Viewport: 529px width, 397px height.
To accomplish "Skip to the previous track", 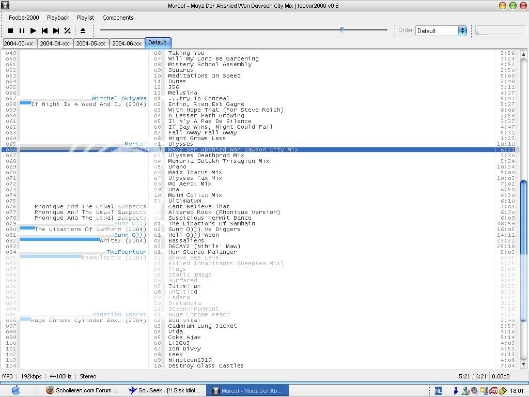I will [44, 30].
